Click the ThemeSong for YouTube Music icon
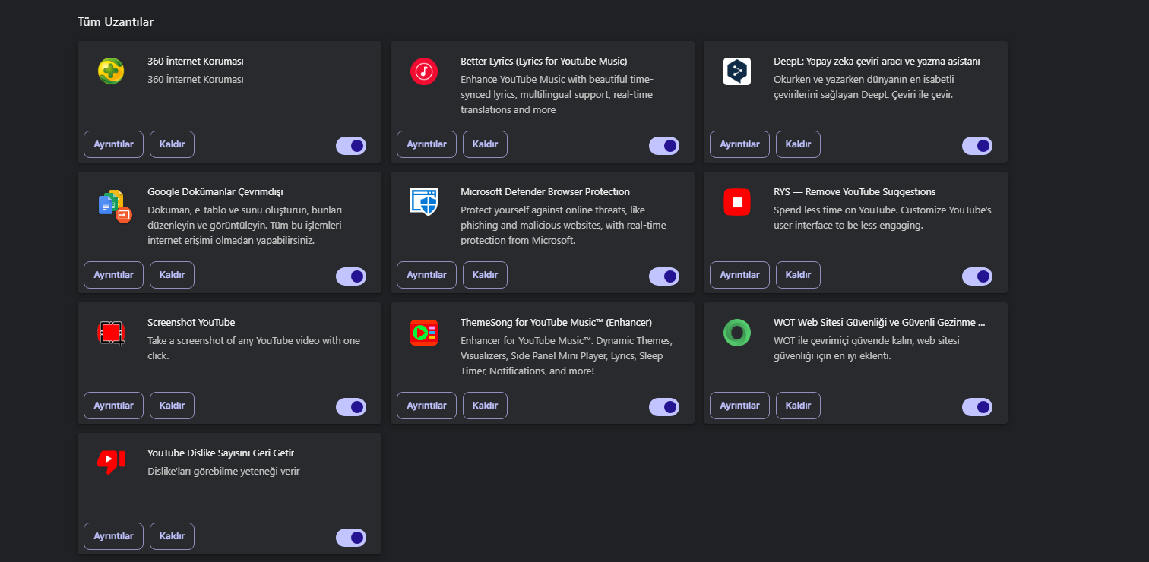1149x562 pixels. coord(424,333)
